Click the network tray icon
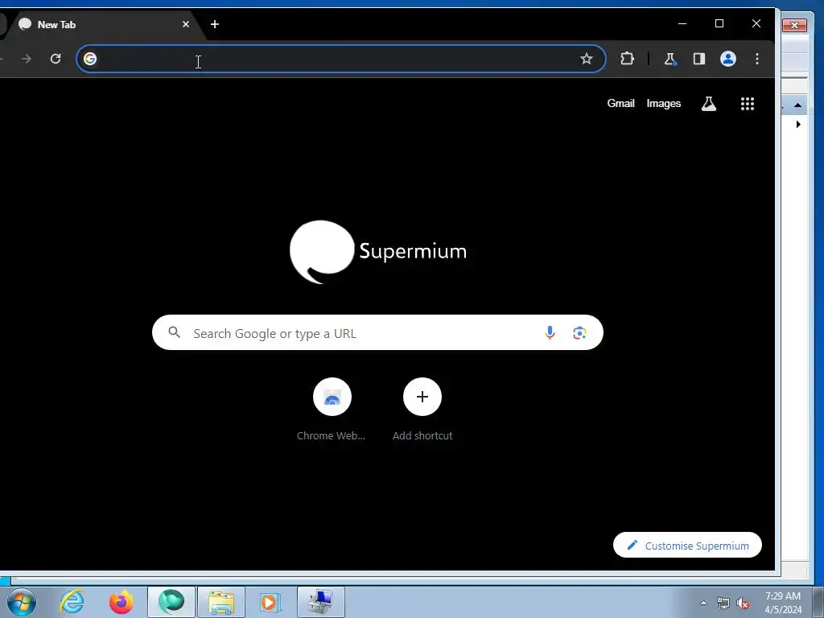Viewport: 824px width, 618px height. (x=723, y=604)
